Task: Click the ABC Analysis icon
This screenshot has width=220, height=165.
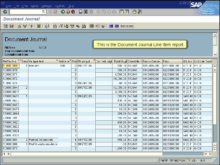Action: 78,26
